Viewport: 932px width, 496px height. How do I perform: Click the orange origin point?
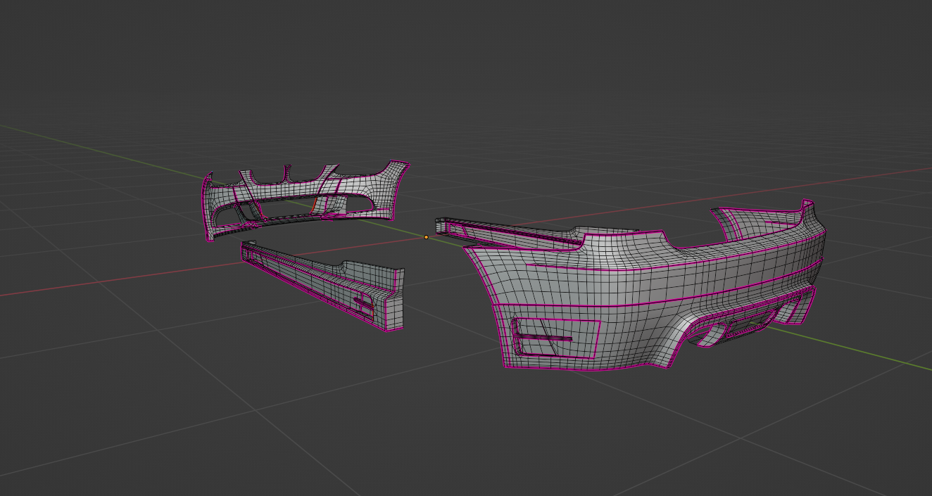(426, 237)
